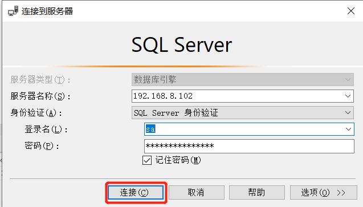Click the 连接(C) connect button

coord(136,192)
